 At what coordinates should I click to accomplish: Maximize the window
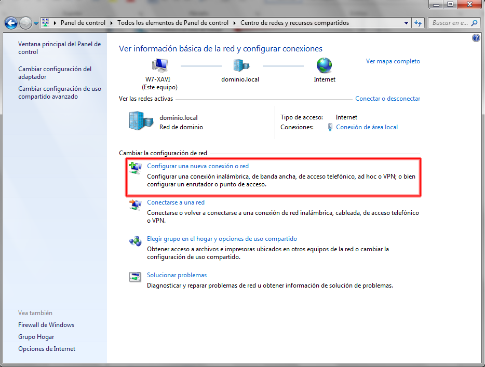[450, 4]
